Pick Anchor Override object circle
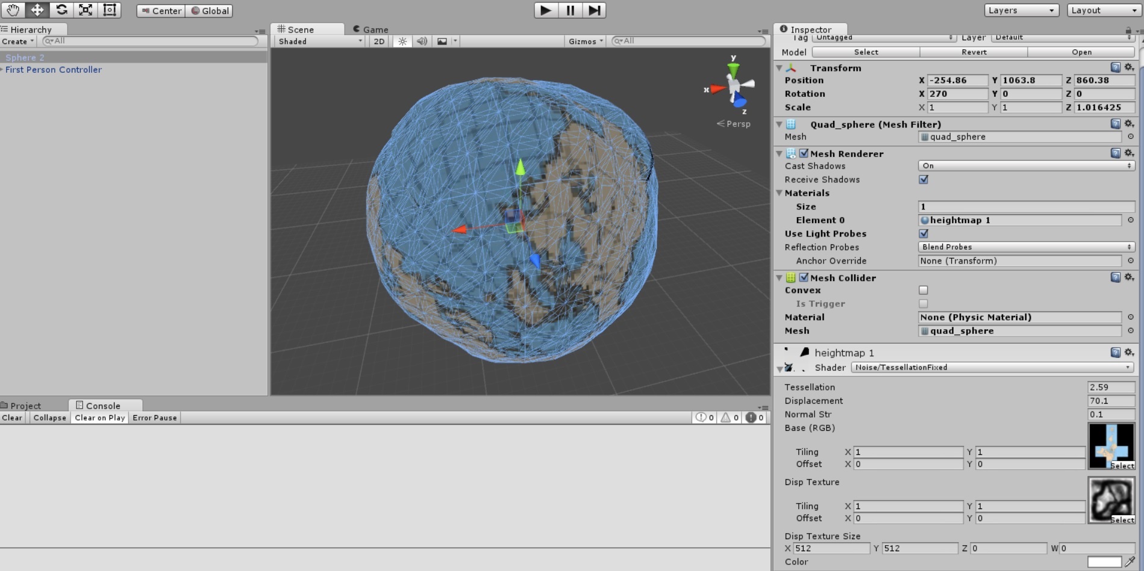 pyautogui.click(x=1131, y=261)
